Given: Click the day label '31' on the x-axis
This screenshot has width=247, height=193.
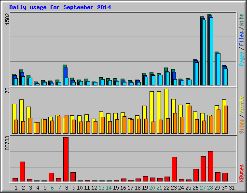Looking at the screenshot, I should (x=232, y=188).
